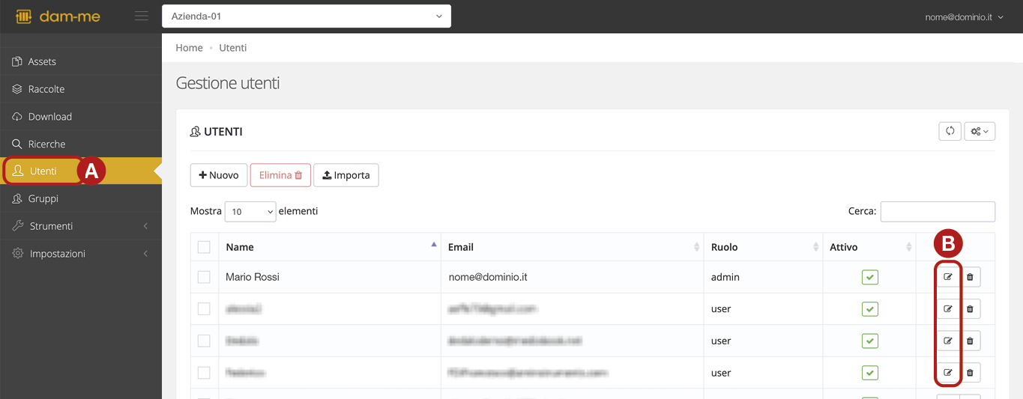Expand the Strumenti submenu chevron
Image resolution: width=1023 pixels, height=399 pixels.
point(145,226)
